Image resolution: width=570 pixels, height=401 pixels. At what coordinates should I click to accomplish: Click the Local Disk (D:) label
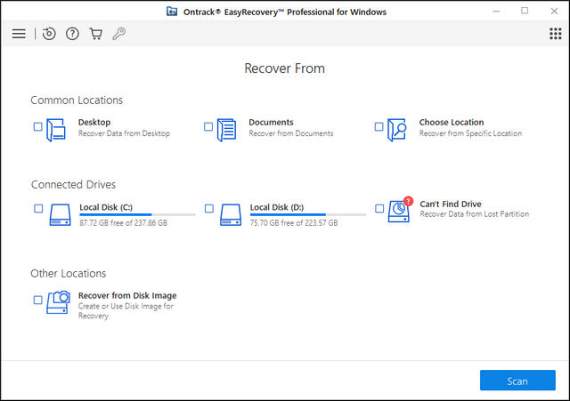(x=277, y=207)
